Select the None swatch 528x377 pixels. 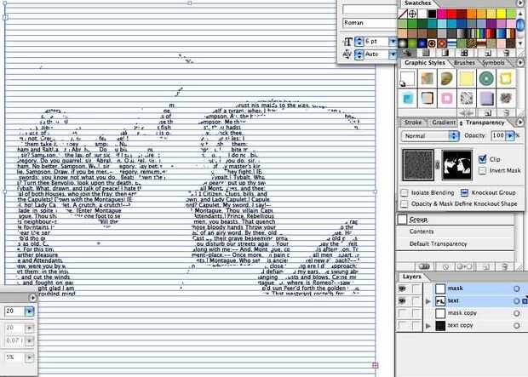click(x=403, y=14)
